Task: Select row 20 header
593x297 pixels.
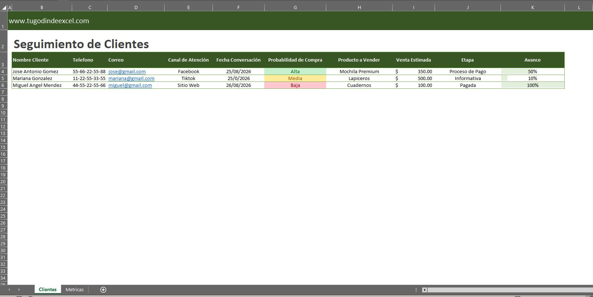Action: (x=3, y=182)
